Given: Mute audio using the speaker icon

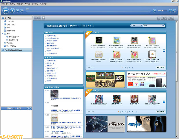Looking at the screenshot, I should coord(155,11).
